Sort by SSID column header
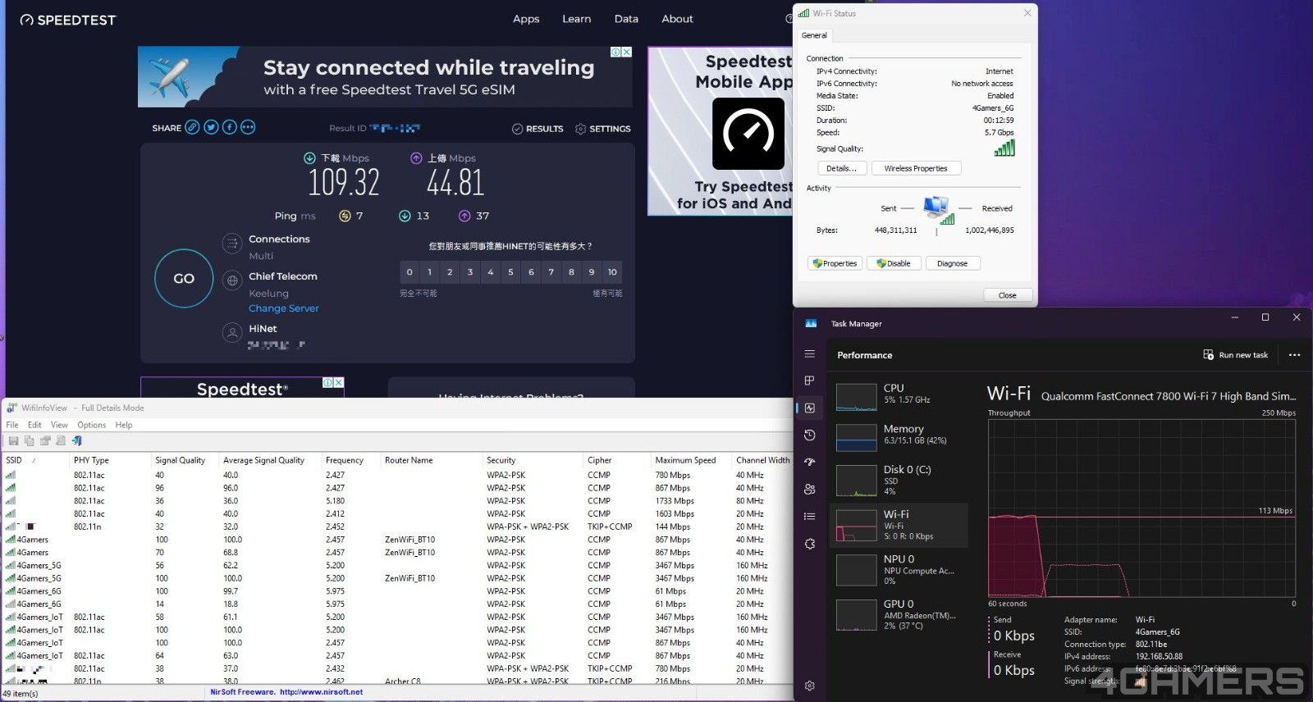This screenshot has height=702, width=1313. [x=36, y=460]
